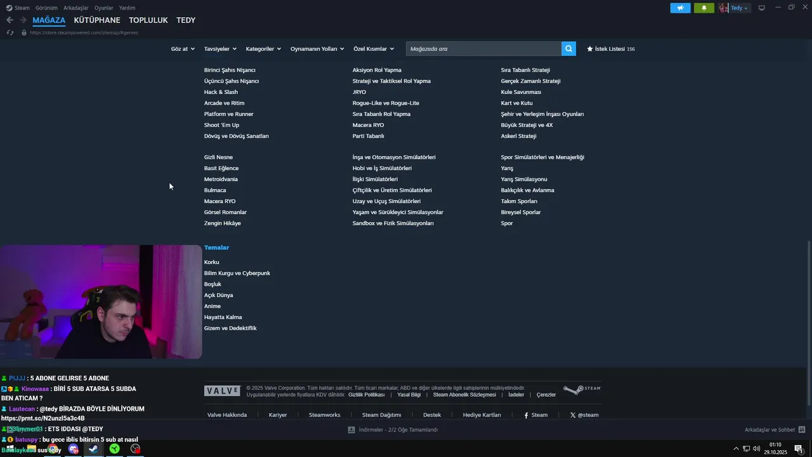The height and width of the screenshot is (457, 812).
Task: Focus the Mağazada ara search field
Action: click(483, 49)
